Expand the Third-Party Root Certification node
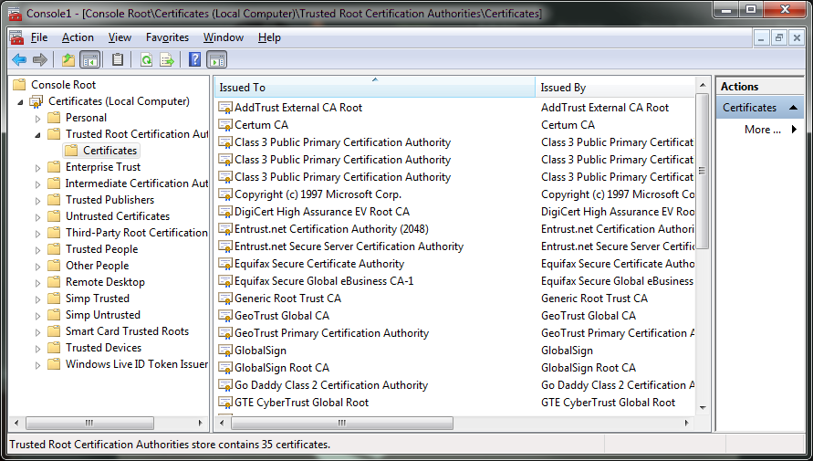This screenshot has width=813, height=461. (x=37, y=234)
